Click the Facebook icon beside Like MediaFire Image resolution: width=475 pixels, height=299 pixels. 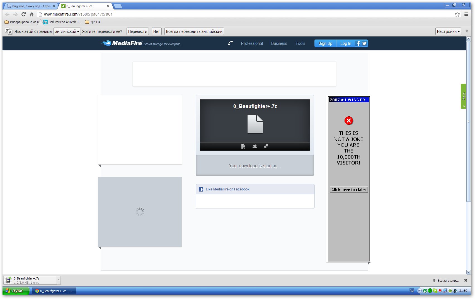201,189
